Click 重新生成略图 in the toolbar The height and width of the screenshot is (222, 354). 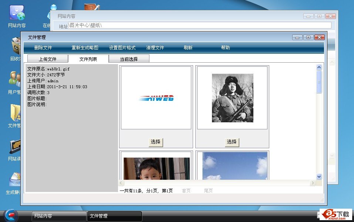click(x=85, y=48)
